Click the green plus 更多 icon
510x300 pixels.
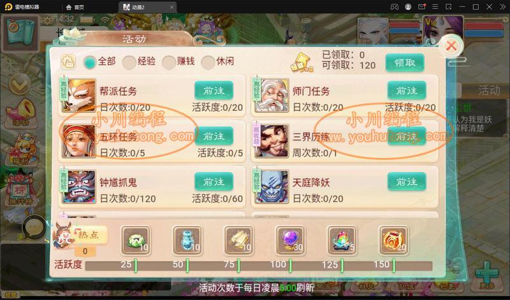pos(487,275)
